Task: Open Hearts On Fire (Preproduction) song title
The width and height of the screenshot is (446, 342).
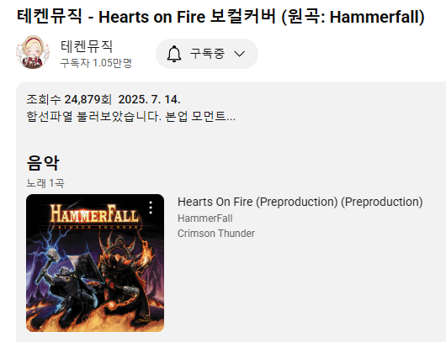Action: tap(300, 202)
